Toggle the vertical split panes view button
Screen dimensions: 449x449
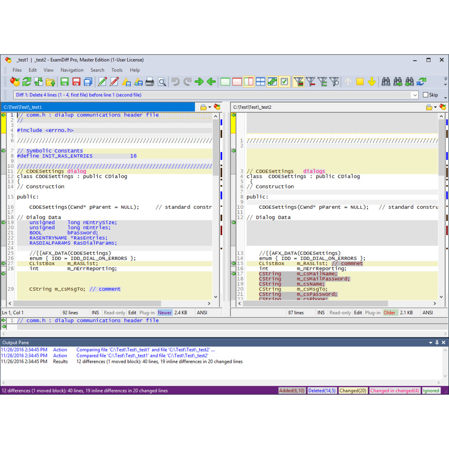click(x=249, y=82)
